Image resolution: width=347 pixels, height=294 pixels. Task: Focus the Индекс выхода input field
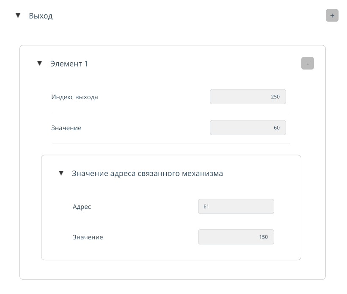tap(248, 97)
